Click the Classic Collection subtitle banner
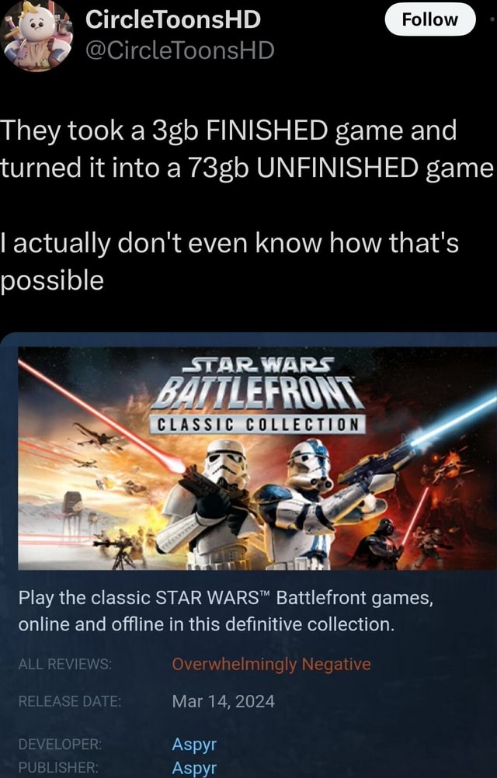This screenshot has height=778, width=497. pos(258,424)
